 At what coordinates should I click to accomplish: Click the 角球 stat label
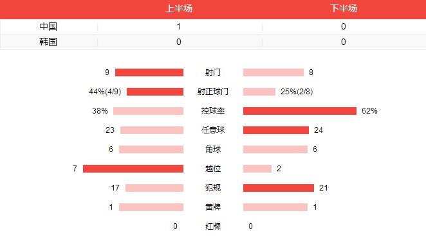(213, 149)
